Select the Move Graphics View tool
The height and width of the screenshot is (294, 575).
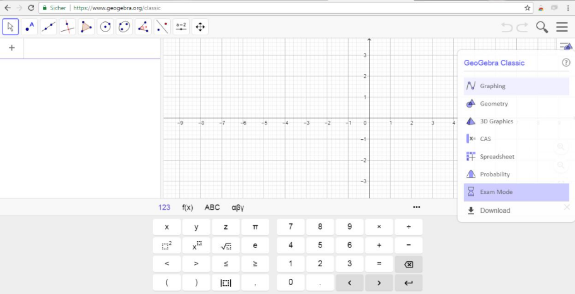click(200, 26)
